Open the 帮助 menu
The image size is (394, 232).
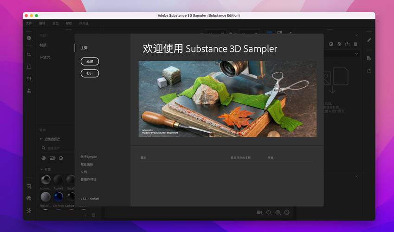(x=69, y=23)
